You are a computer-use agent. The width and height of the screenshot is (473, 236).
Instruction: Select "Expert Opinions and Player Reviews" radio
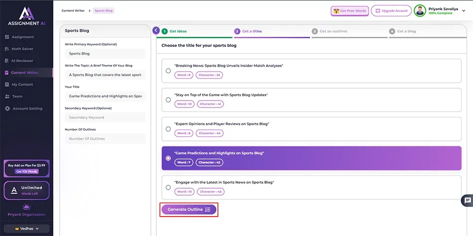[168, 129]
